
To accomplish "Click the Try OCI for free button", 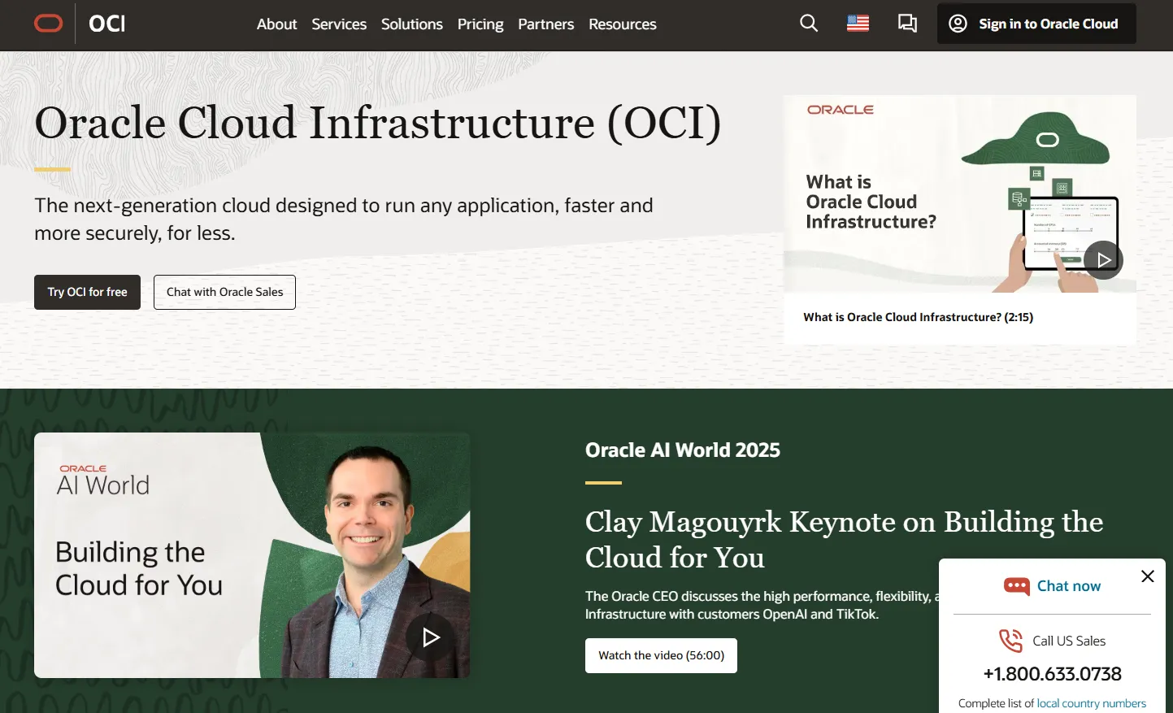I will [87, 292].
